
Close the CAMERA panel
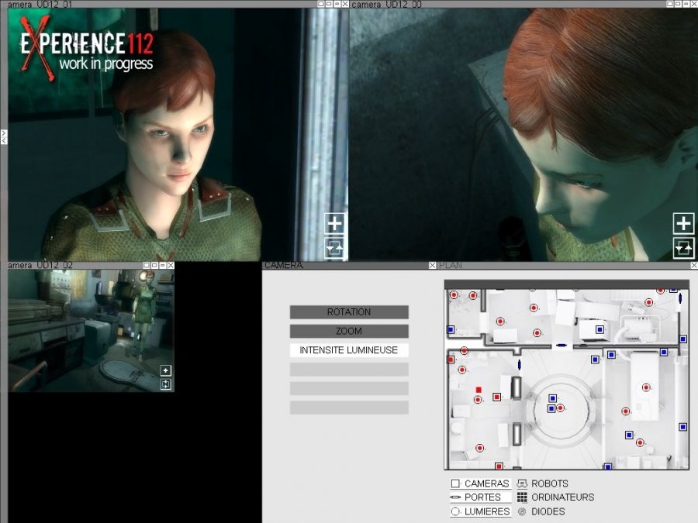(x=433, y=266)
